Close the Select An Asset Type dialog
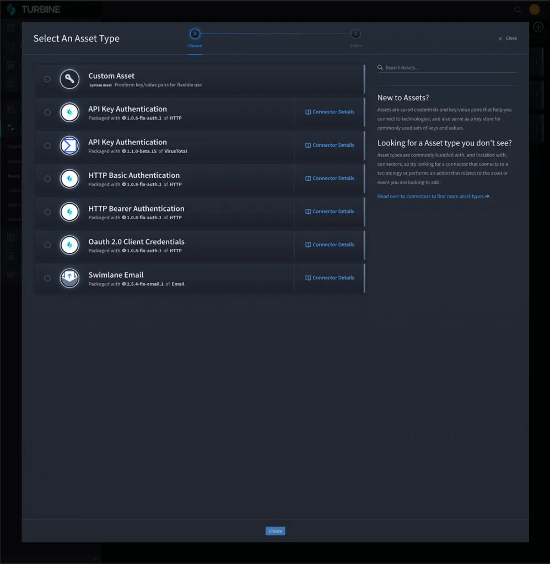550x564 pixels. click(508, 39)
